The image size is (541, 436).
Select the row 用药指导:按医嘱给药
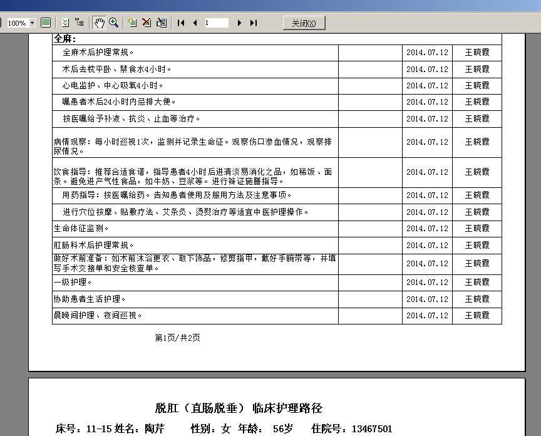(x=277, y=195)
